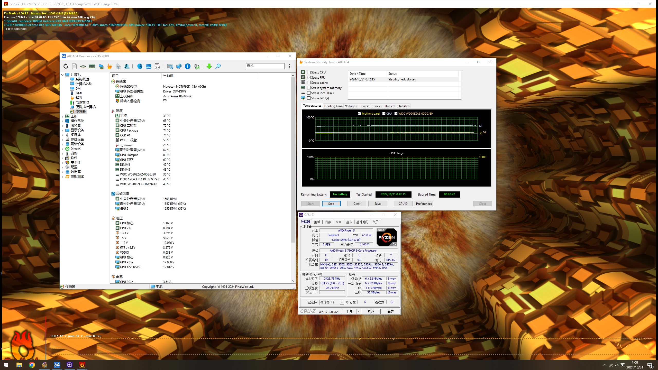658x370 pixels.
Task: Toggle the CPU temperature graph checkbox
Action: (384, 114)
